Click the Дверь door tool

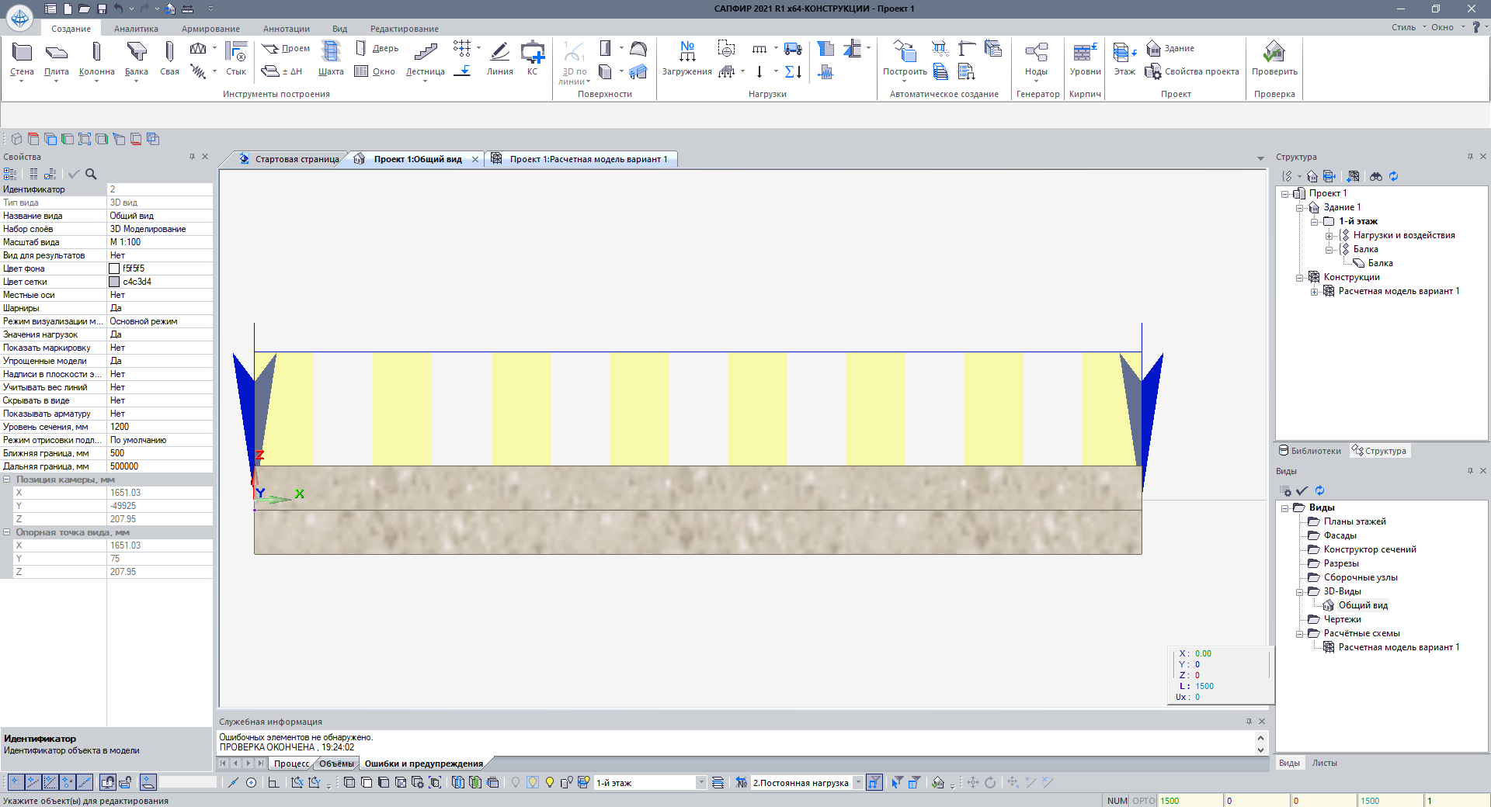click(377, 48)
